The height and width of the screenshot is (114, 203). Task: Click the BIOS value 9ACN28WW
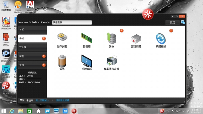34,82
